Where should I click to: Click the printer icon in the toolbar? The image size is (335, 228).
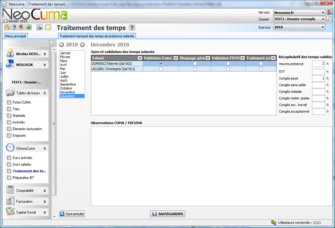(x=39, y=27)
